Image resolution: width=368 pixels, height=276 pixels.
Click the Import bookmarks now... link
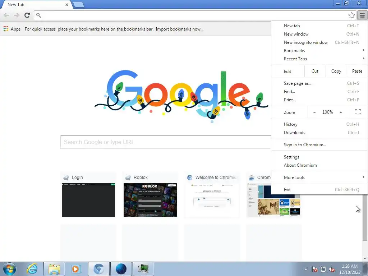point(179,29)
